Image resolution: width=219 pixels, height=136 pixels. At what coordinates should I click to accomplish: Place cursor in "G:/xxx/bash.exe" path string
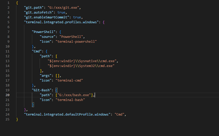74,95
